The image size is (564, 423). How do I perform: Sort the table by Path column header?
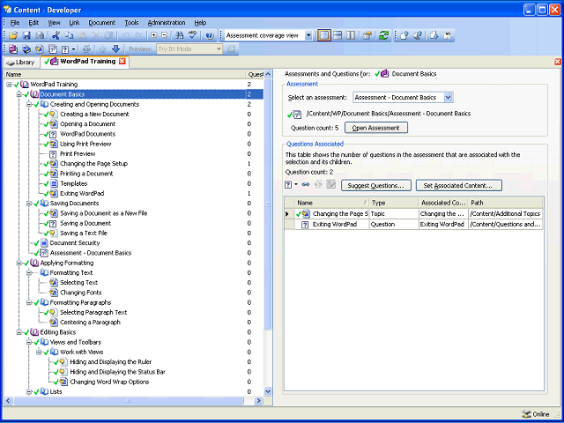[x=505, y=203]
